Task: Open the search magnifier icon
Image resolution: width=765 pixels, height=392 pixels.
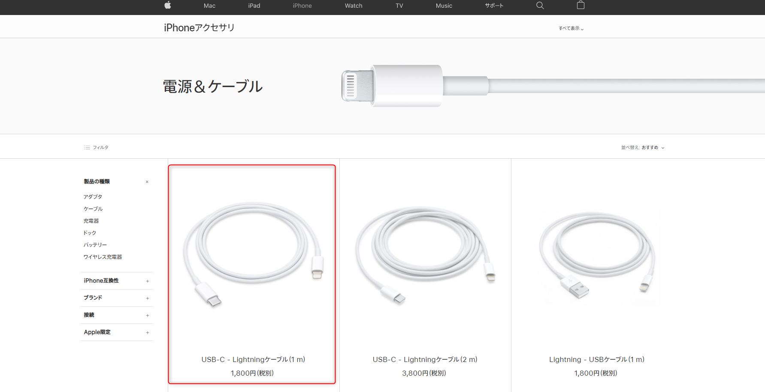Action: coord(540,5)
